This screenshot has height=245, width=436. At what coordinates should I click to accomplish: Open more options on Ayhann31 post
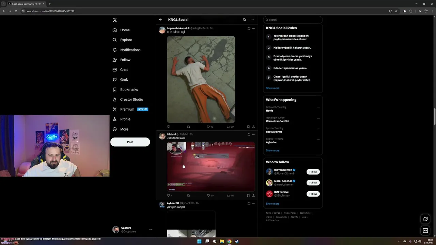click(253, 203)
